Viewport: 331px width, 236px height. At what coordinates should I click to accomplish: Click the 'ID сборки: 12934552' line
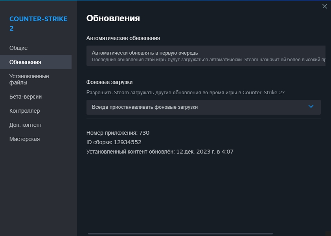coord(114,142)
